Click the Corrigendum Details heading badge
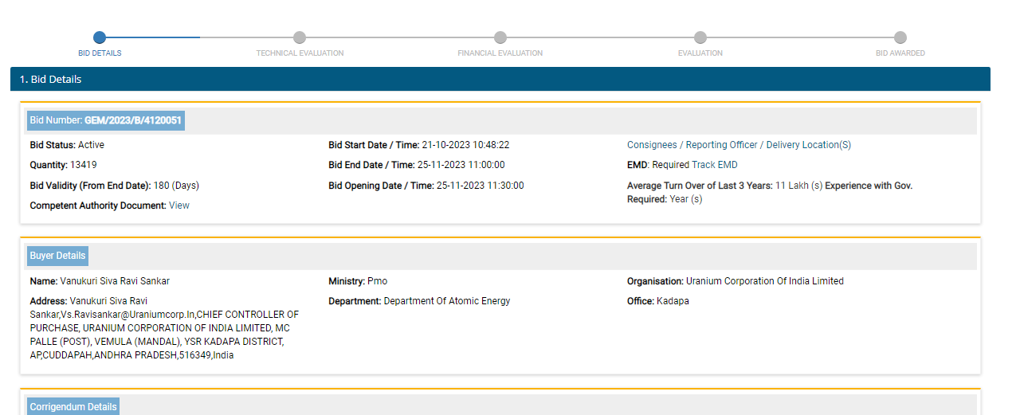 [x=73, y=406]
